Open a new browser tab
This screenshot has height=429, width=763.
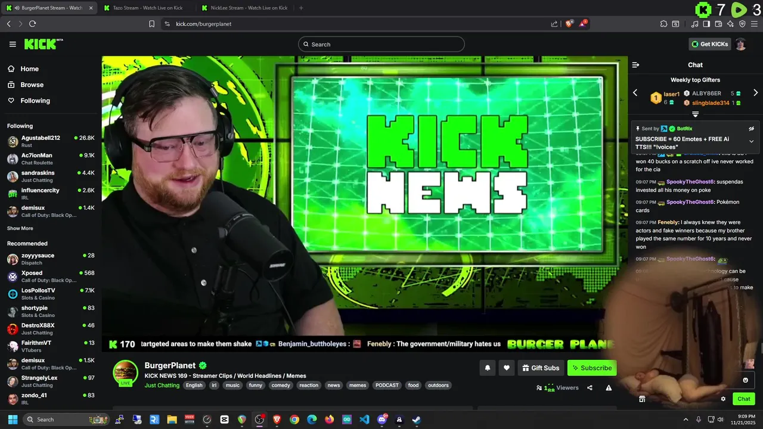coord(301,8)
